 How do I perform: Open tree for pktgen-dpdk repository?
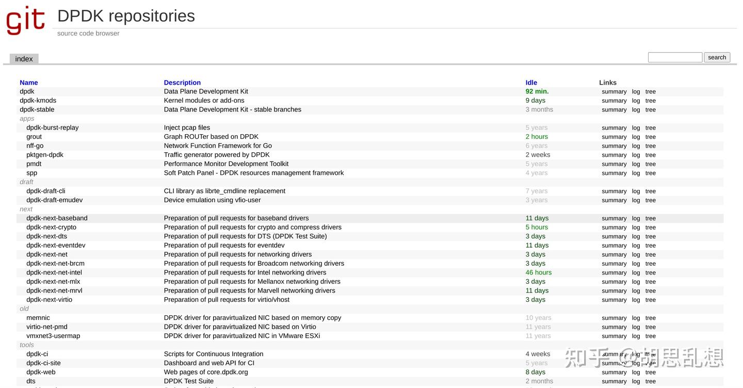click(x=650, y=155)
